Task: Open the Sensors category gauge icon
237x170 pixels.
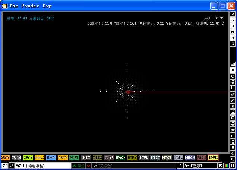Action: [x=233, y=82]
